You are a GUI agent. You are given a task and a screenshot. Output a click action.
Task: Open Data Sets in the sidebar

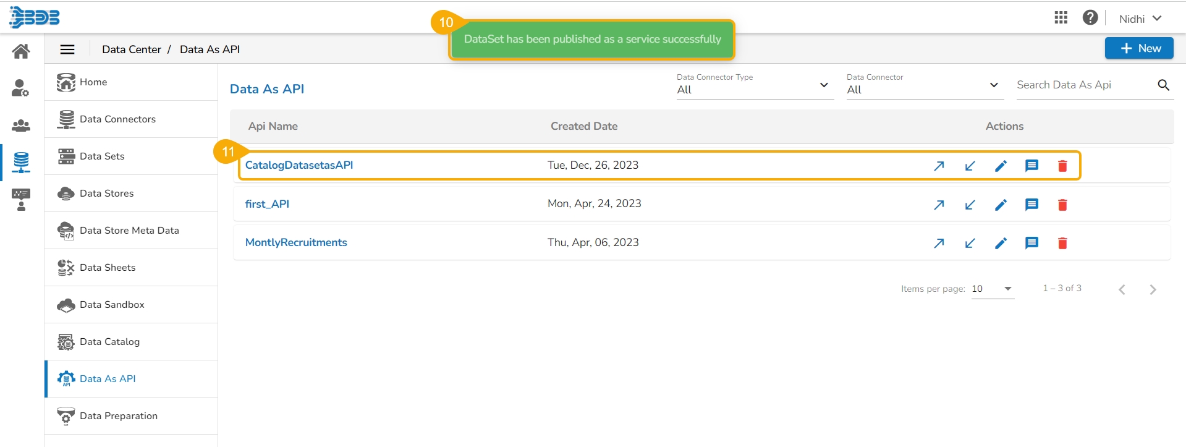(x=102, y=156)
